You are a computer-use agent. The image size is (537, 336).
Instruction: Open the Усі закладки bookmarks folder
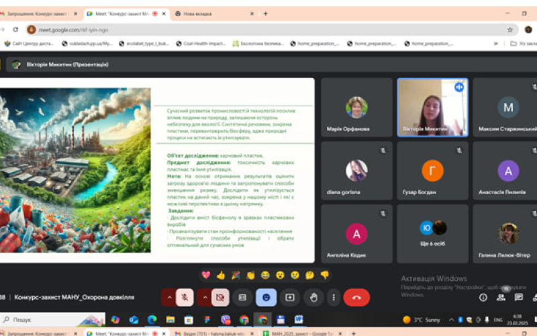pyautogui.click(x=524, y=44)
